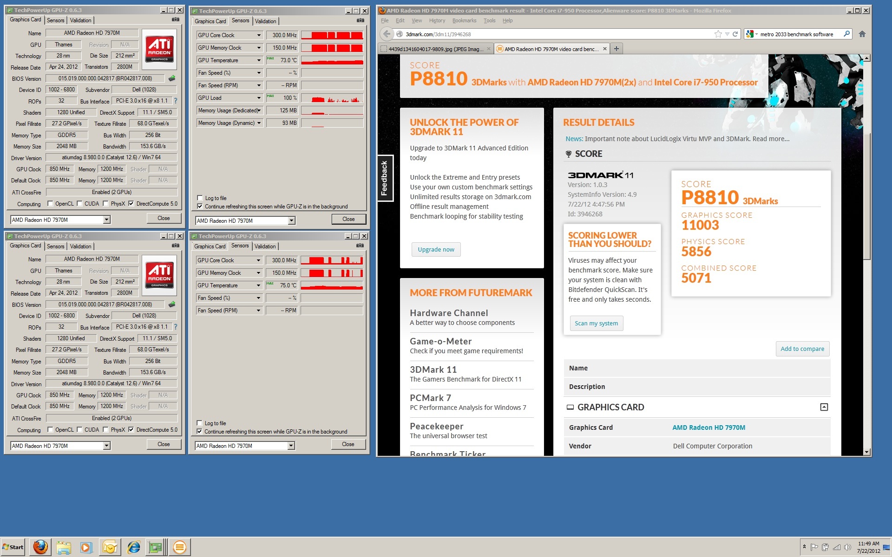Image resolution: width=892 pixels, height=557 pixels.
Task: Open the vertical Feedback side tab
Action: (x=385, y=178)
